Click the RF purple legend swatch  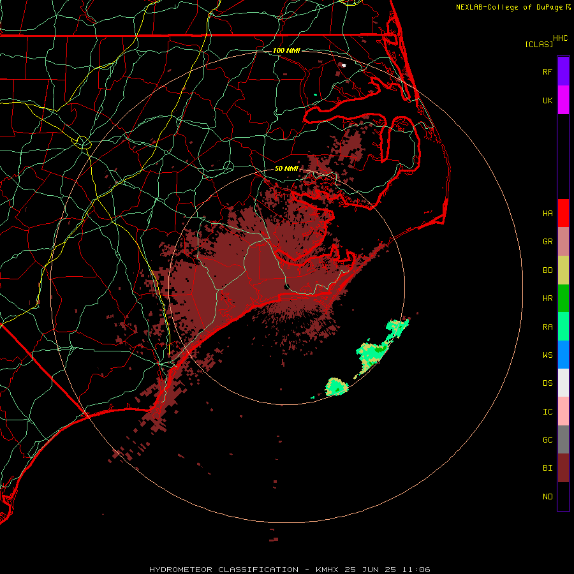[563, 71]
